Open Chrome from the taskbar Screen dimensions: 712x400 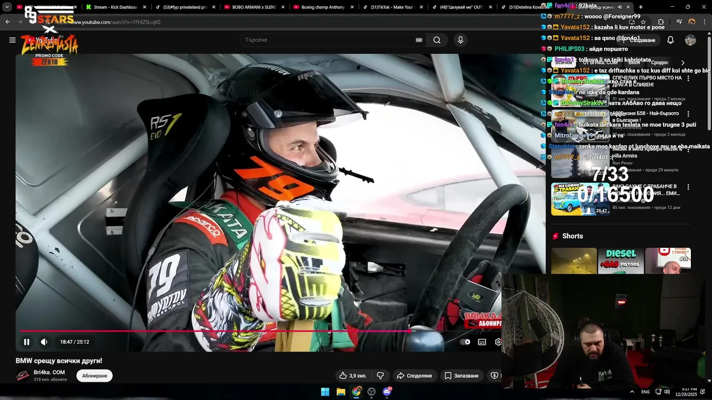[356, 392]
